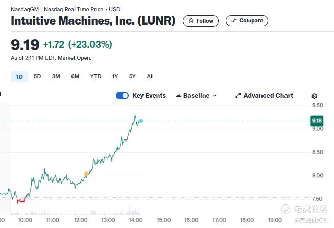334x228 pixels.
Task: Click the blue current price dot
Action: 141,121
